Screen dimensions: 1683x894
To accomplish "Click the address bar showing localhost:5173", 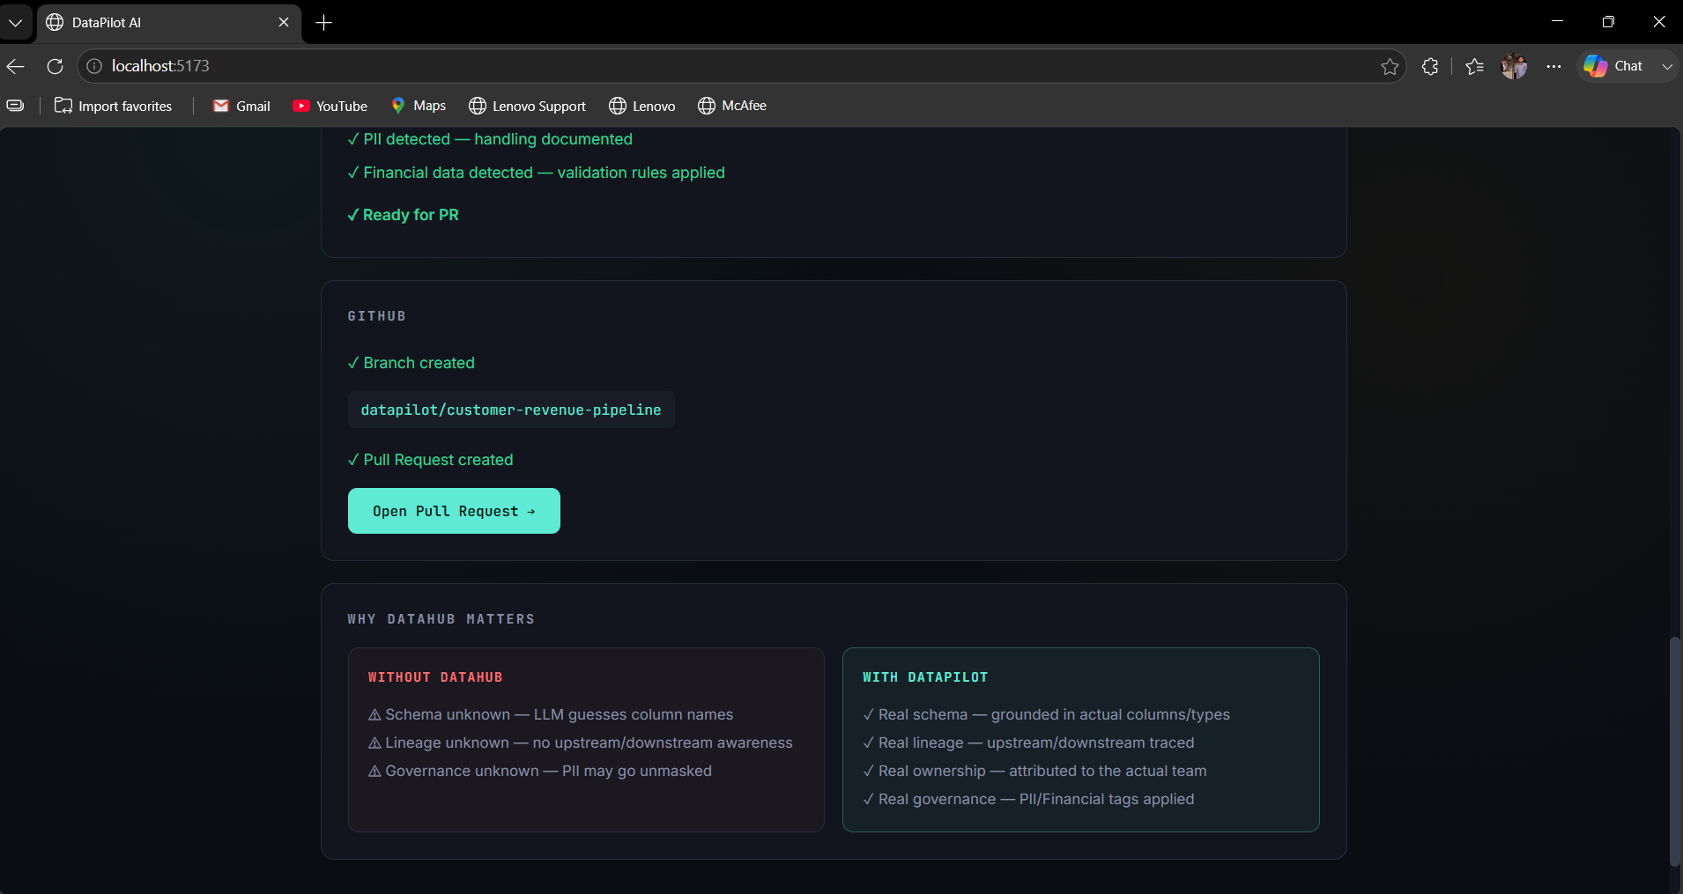I will click(740, 66).
